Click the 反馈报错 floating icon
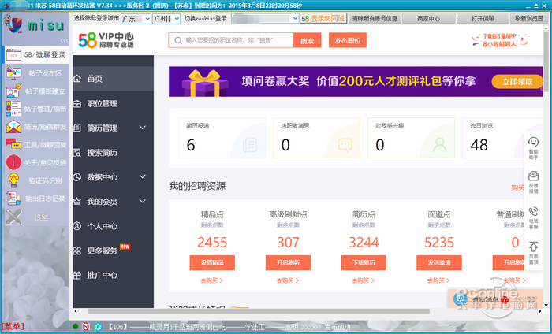The width and height of the screenshot is (552, 334). coord(533,183)
